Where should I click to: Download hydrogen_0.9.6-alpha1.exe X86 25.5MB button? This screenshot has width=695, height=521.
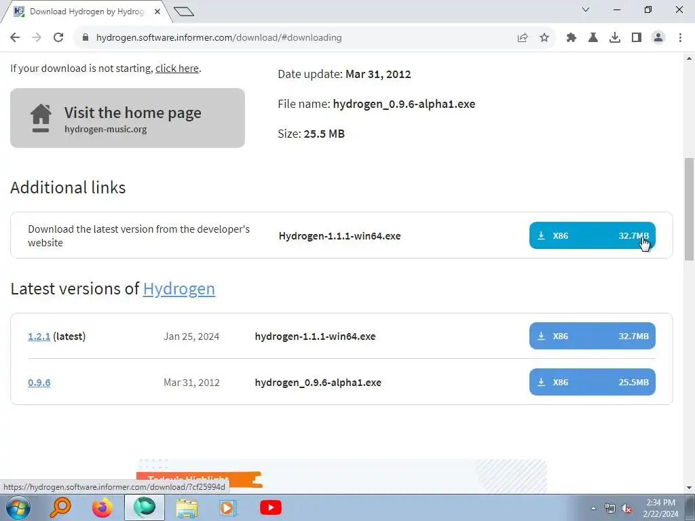coord(592,382)
